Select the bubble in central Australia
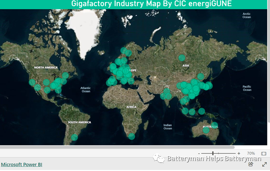 [x=206, y=130]
